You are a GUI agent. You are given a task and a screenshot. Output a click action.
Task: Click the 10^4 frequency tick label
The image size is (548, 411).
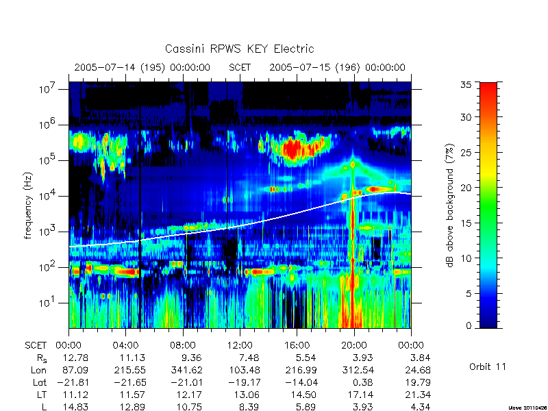click(48, 196)
